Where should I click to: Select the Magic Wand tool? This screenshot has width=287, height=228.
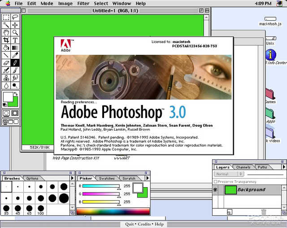tap(6, 25)
